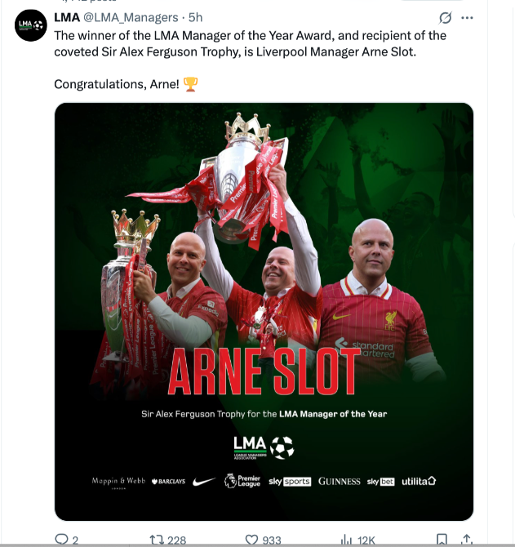Click the trophy emoji in tweet text
This screenshot has width=515, height=547.
[x=190, y=84]
